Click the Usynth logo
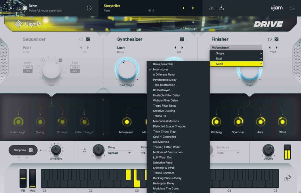301x193 pixels. click(28, 24)
